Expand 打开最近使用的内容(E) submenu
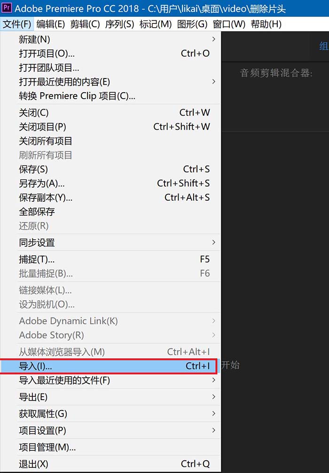Screen dimensions: 329x473 pos(110,82)
